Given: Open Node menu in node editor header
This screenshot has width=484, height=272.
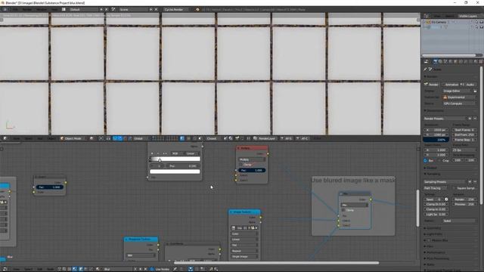Looking at the screenshot, I should pyautogui.click(x=50, y=269).
